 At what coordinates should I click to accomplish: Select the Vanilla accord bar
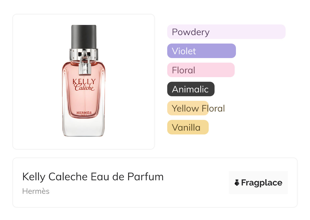(x=188, y=127)
